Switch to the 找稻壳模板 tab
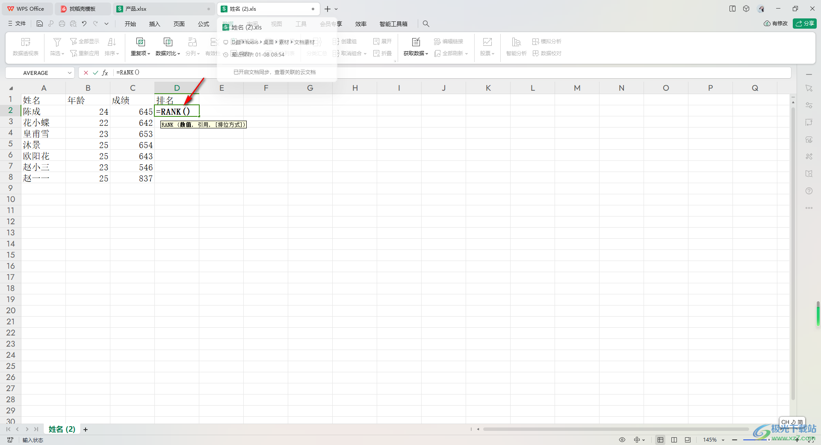 83,9
